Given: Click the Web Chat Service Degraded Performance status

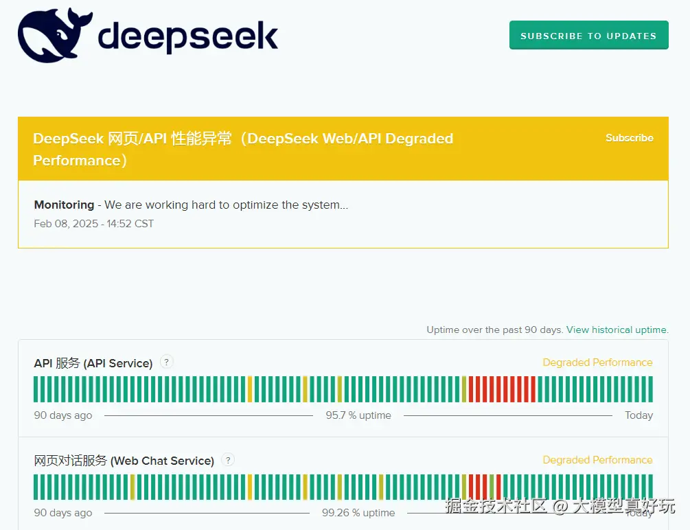Looking at the screenshot, I should click(x=597, y=460).
